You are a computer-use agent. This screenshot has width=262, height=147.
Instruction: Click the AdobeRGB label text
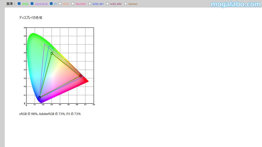coord(41,4)
